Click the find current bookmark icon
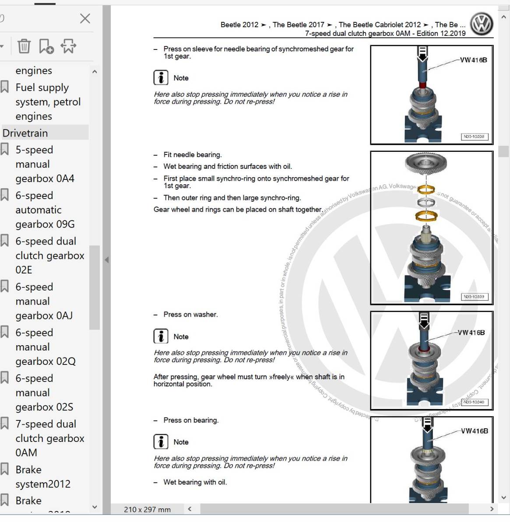The image size is (510, 525). pyautogui.click(x=68, y=46)
